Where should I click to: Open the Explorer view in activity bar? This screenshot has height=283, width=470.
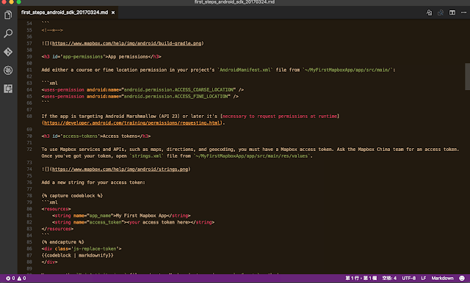point(8,15)
